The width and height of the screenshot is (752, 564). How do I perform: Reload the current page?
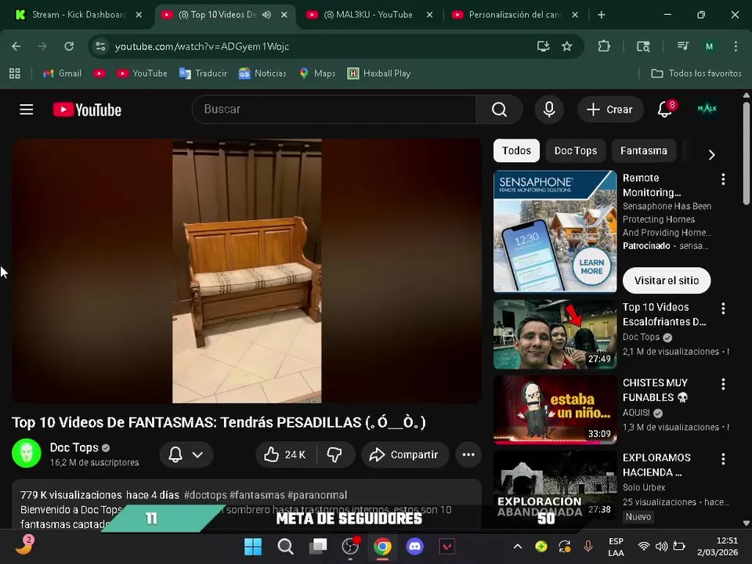69,46
